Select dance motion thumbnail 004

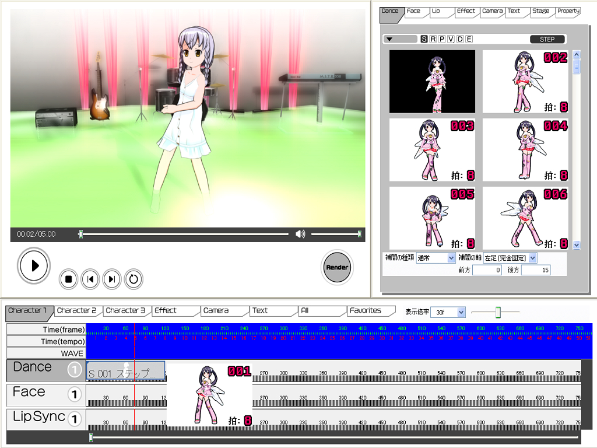click(525, 150)
